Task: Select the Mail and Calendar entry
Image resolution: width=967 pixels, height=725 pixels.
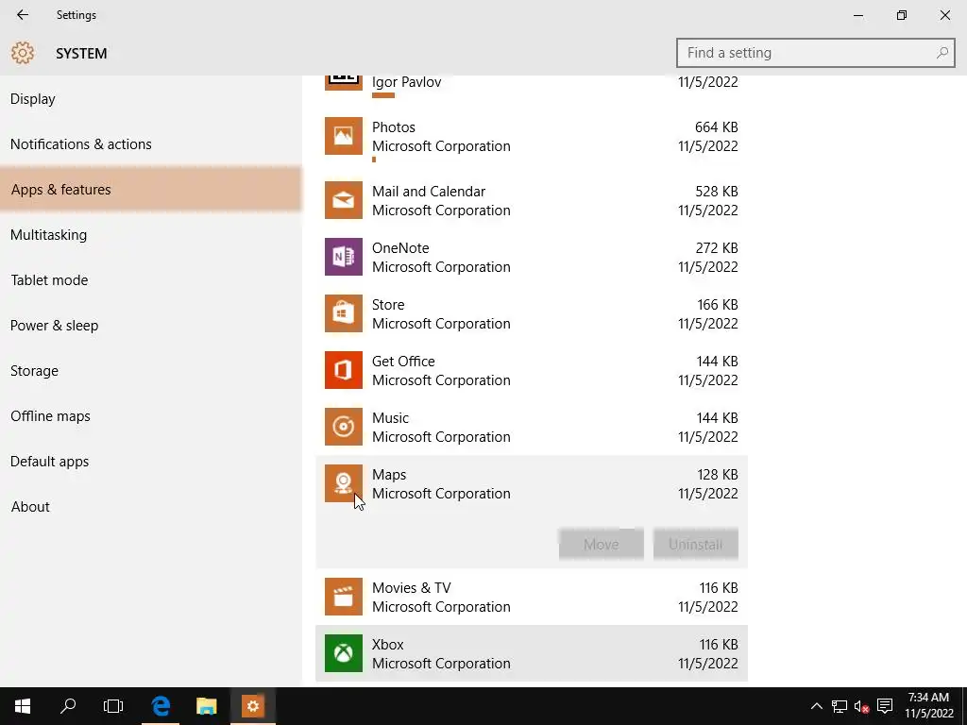Action: tap(532, 200)
